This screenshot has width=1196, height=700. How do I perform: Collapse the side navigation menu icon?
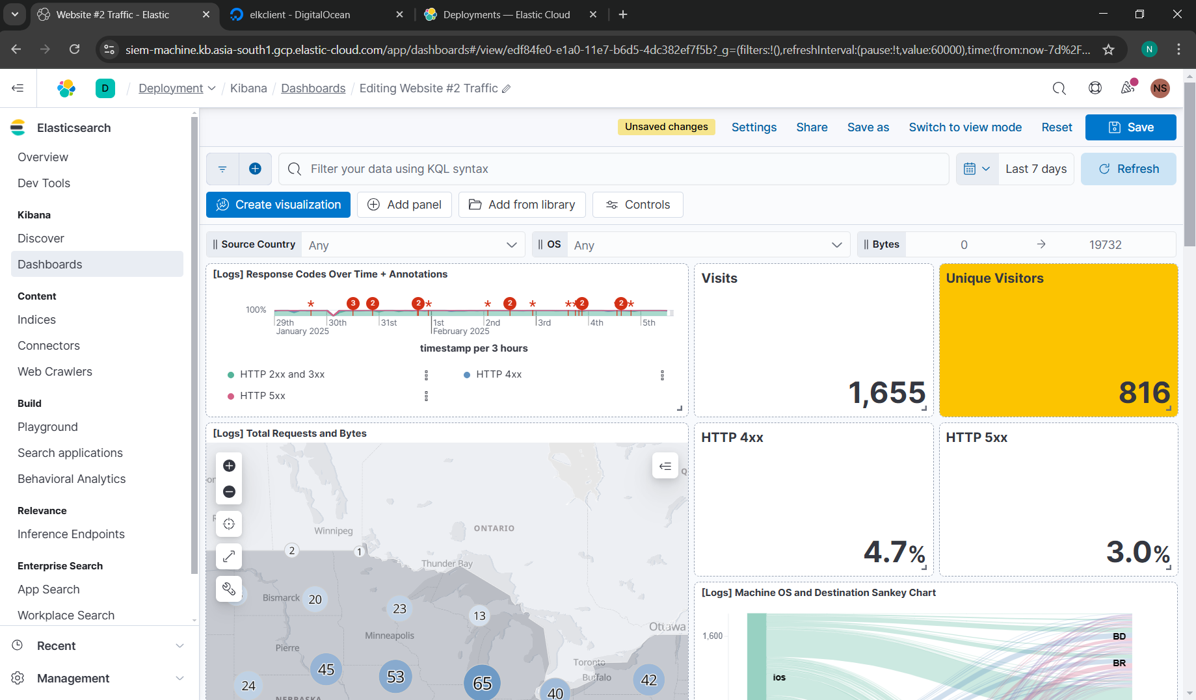point(18,88)
